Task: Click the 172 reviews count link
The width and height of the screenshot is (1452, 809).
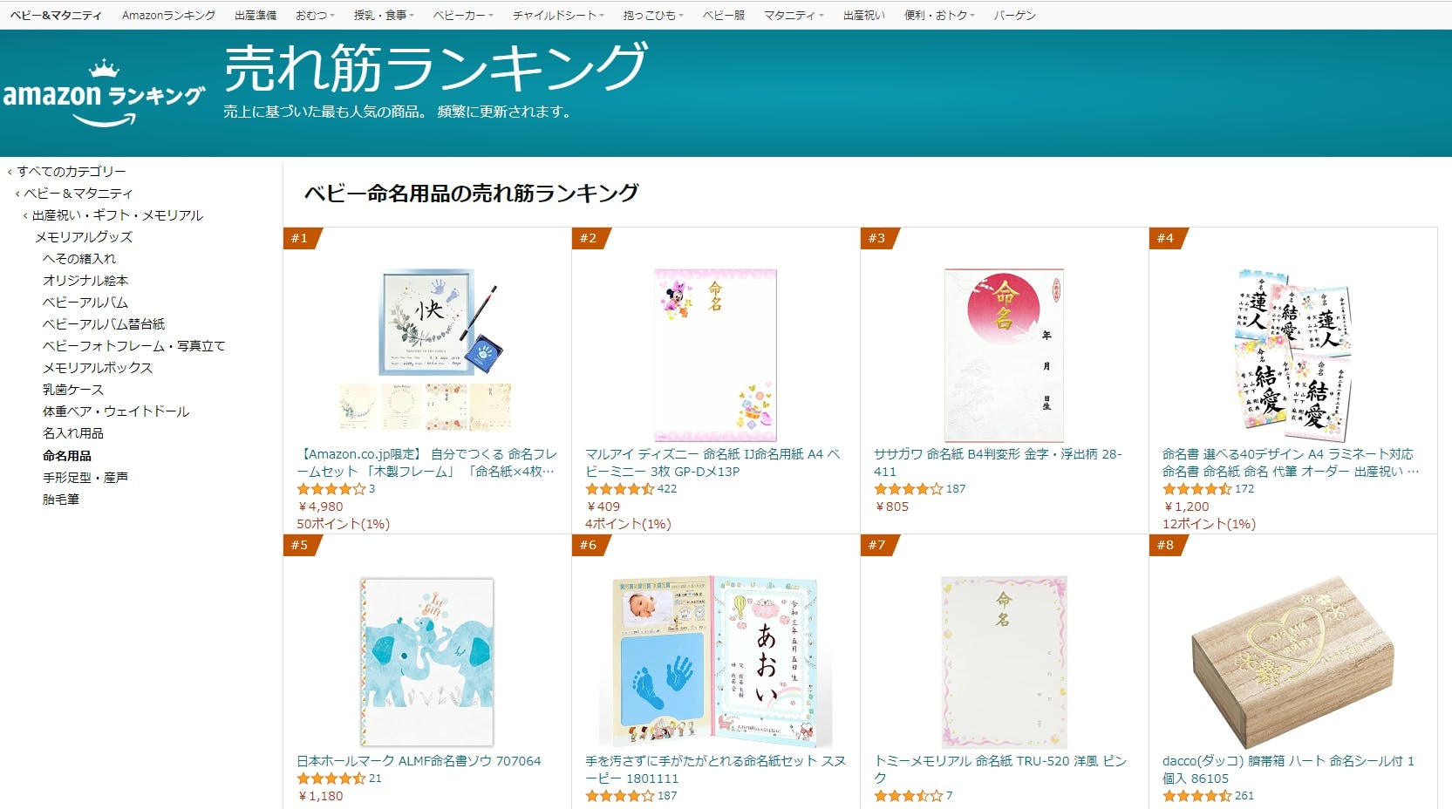Action: point(1244,489)
